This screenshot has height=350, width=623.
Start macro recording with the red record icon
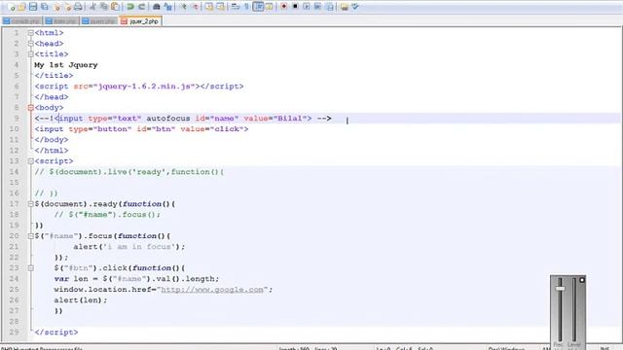tap(283, 7)
